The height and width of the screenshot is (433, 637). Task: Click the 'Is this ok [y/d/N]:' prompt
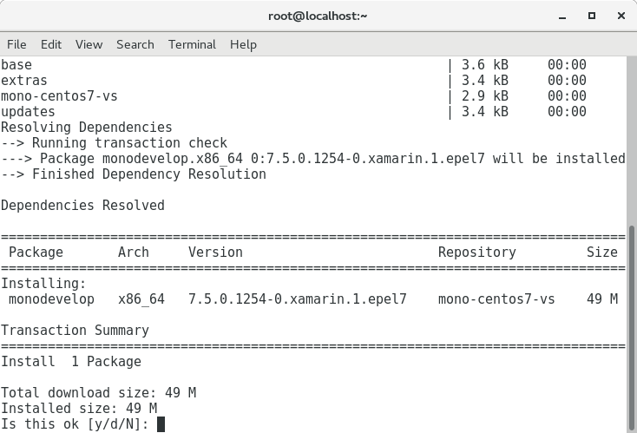[76, 424]
